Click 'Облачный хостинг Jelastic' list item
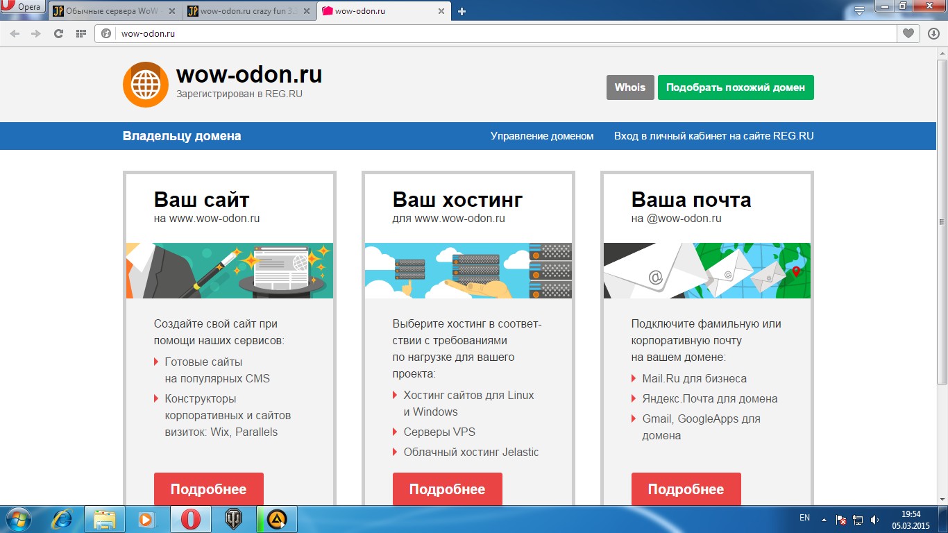Viewport: 948px width, 533px height. [471, 452]
